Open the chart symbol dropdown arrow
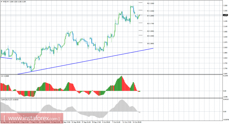This screenshot has width=229, height=124. (1, 2)
